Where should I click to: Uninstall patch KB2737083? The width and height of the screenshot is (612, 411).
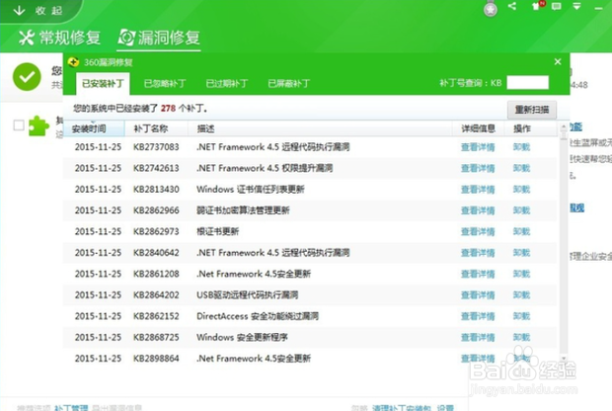[521, 147]
